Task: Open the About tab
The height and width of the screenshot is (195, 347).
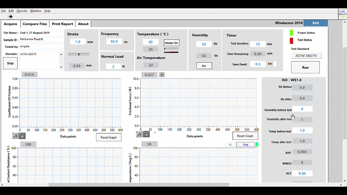Action: point(83,24)
